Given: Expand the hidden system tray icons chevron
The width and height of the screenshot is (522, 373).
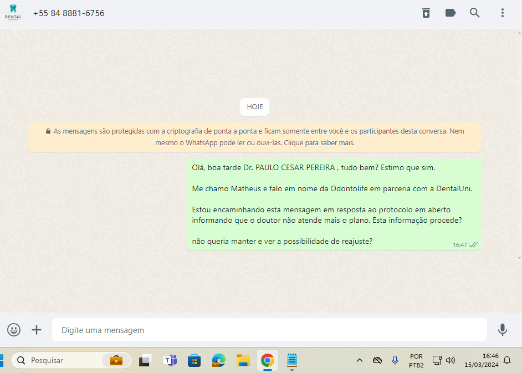Looking at the screenshot, I should click(x=359, y=360).
